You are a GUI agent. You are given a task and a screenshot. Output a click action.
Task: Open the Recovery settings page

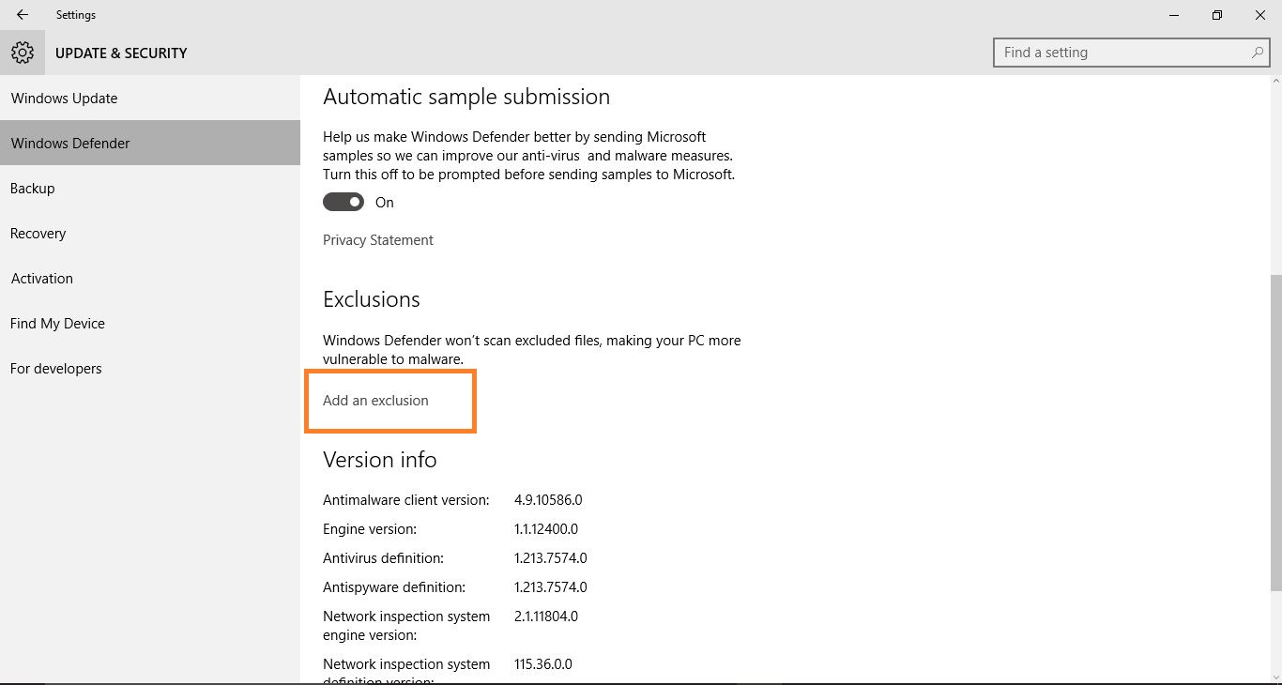[x=38, y=233]
